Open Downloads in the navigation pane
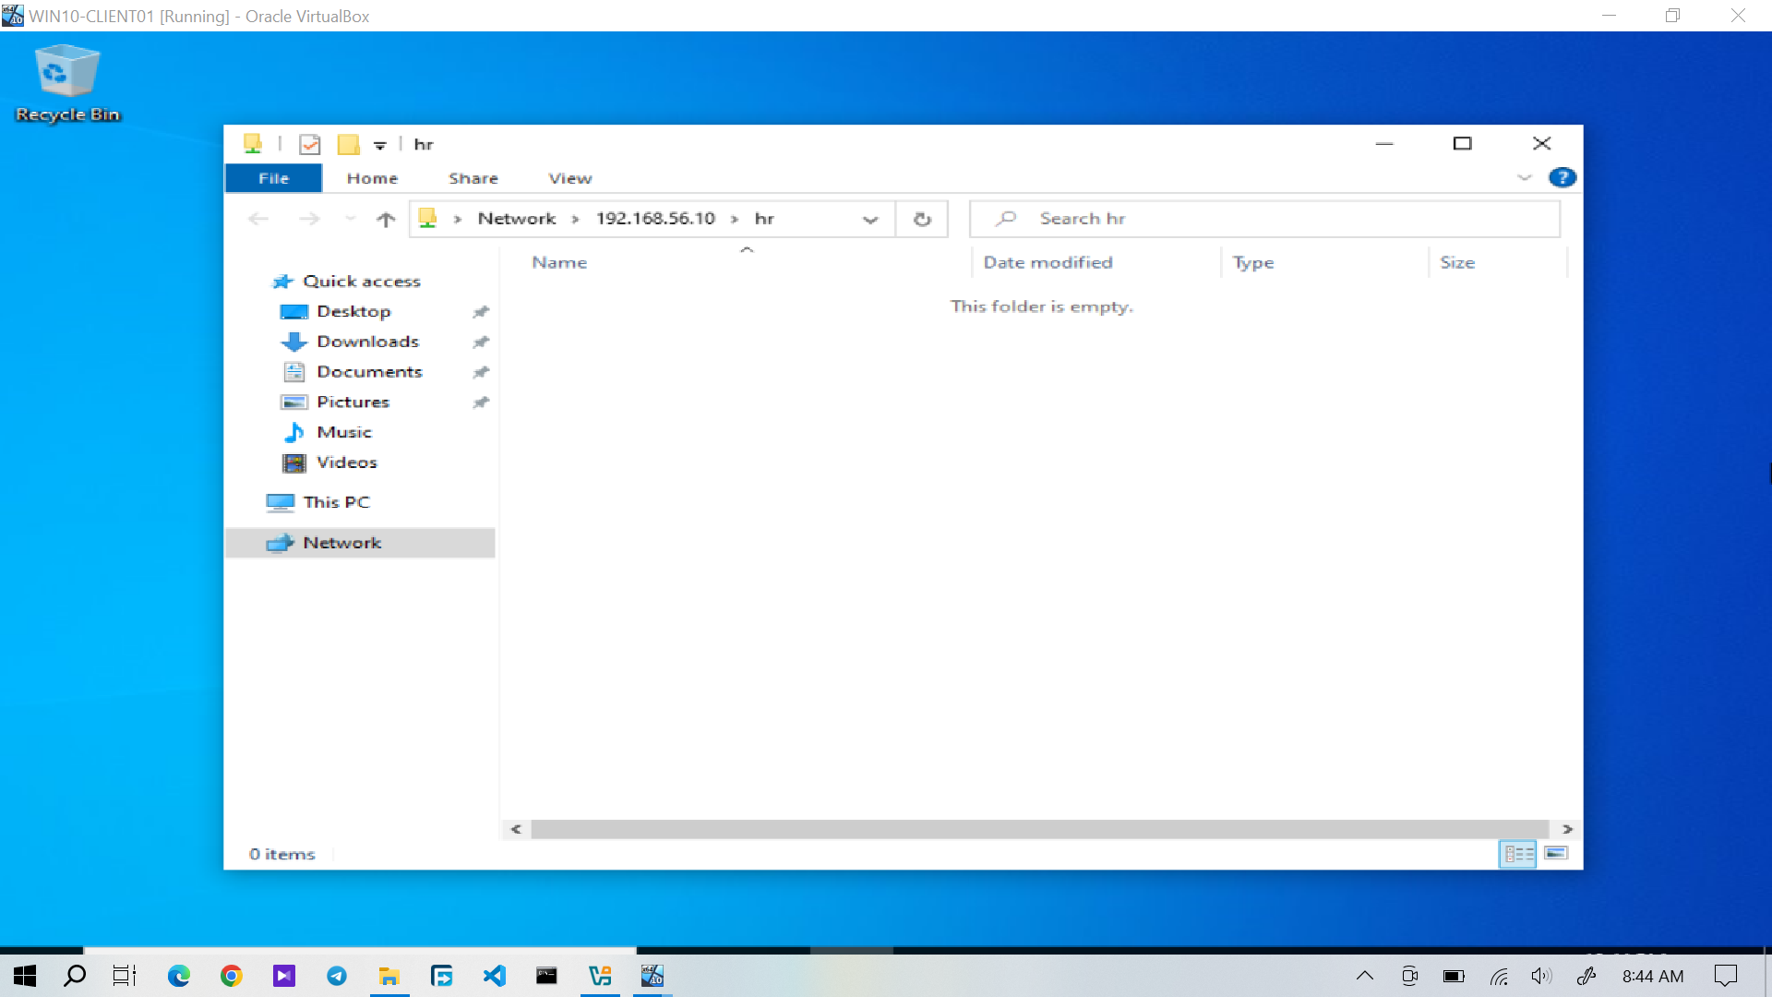The height and width of the screenshot is (997, 1772). (367, 342)
